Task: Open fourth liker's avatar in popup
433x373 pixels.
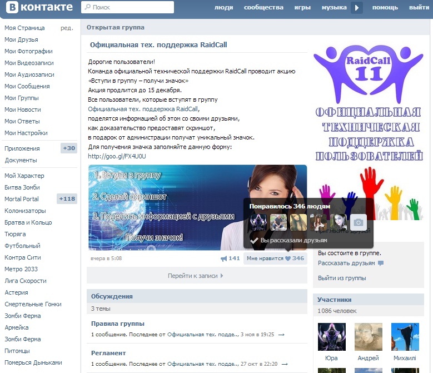Action: tap(318, 222)
